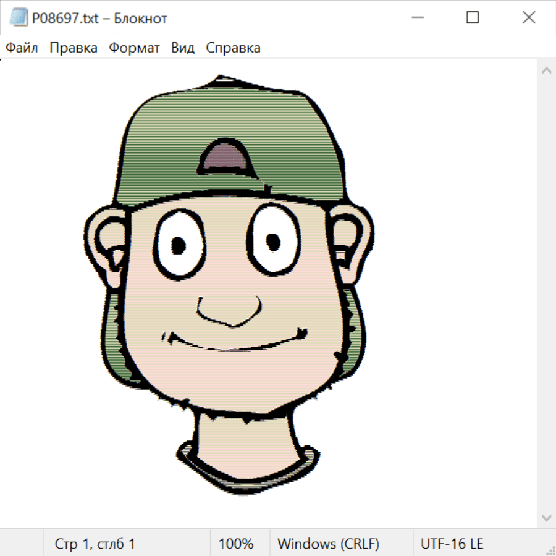Open the Вид menu
The width and height of the screenshot is (556, 556).
coord(182,48)
